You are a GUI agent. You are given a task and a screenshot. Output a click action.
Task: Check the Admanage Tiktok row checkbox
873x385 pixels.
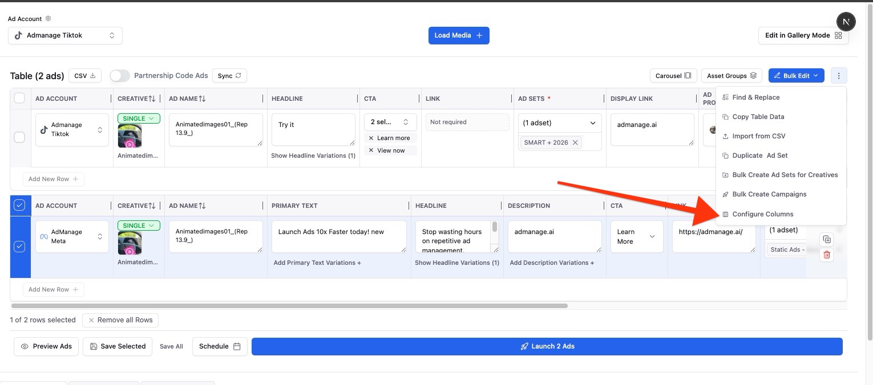coord(19,137)
